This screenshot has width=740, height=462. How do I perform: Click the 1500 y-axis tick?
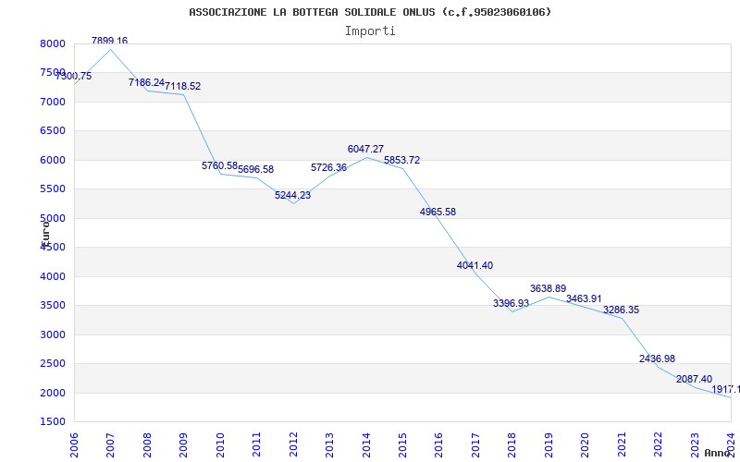click(x=53, y=422)
